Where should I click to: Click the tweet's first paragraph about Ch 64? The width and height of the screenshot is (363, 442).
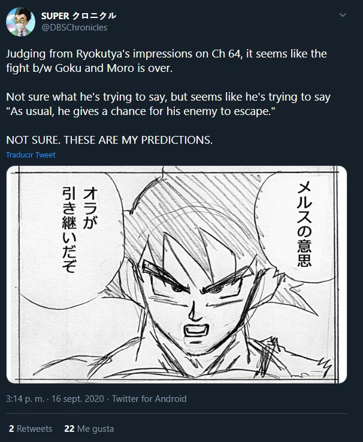pos(167,61)
